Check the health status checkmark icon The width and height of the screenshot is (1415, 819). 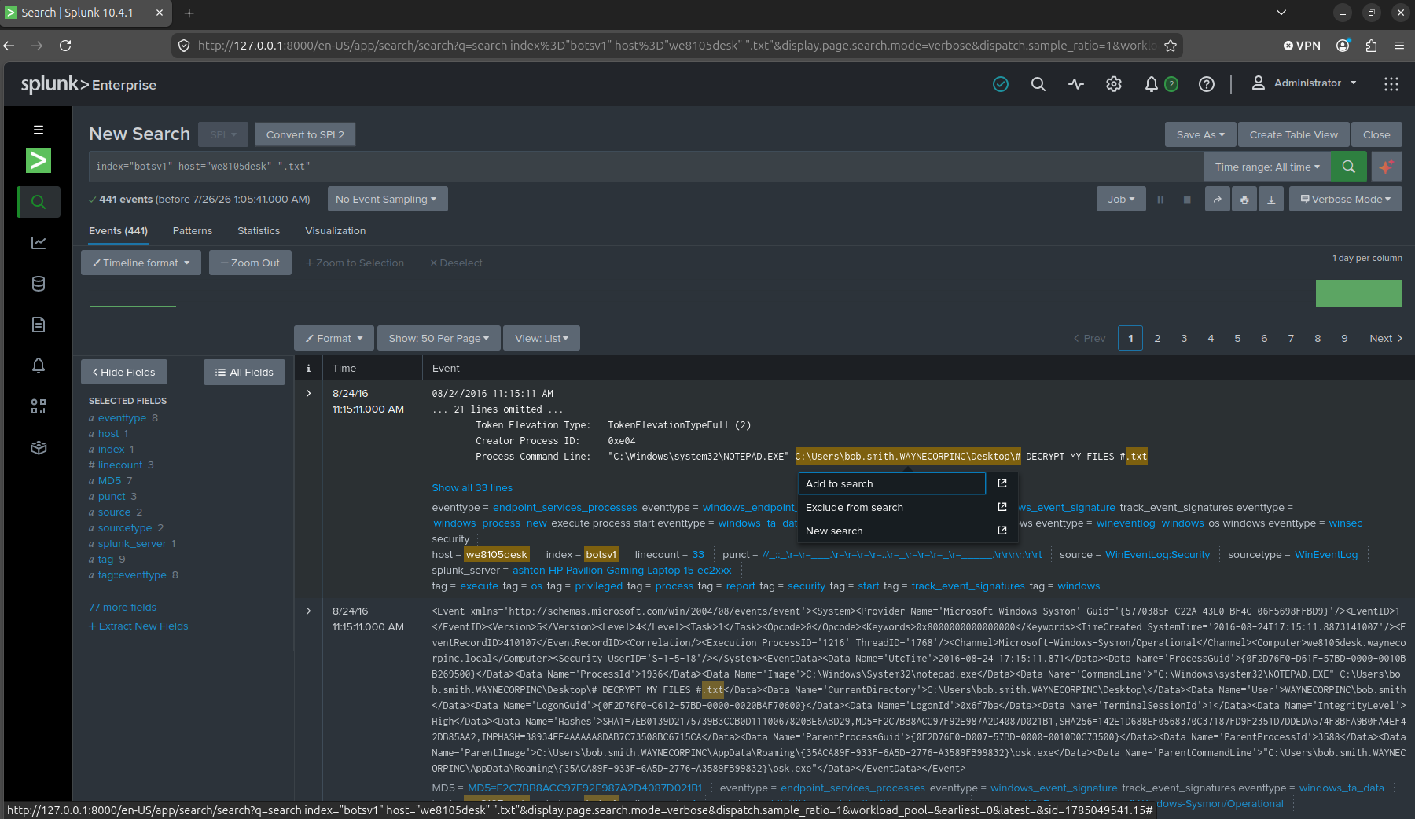(1001, 84)
